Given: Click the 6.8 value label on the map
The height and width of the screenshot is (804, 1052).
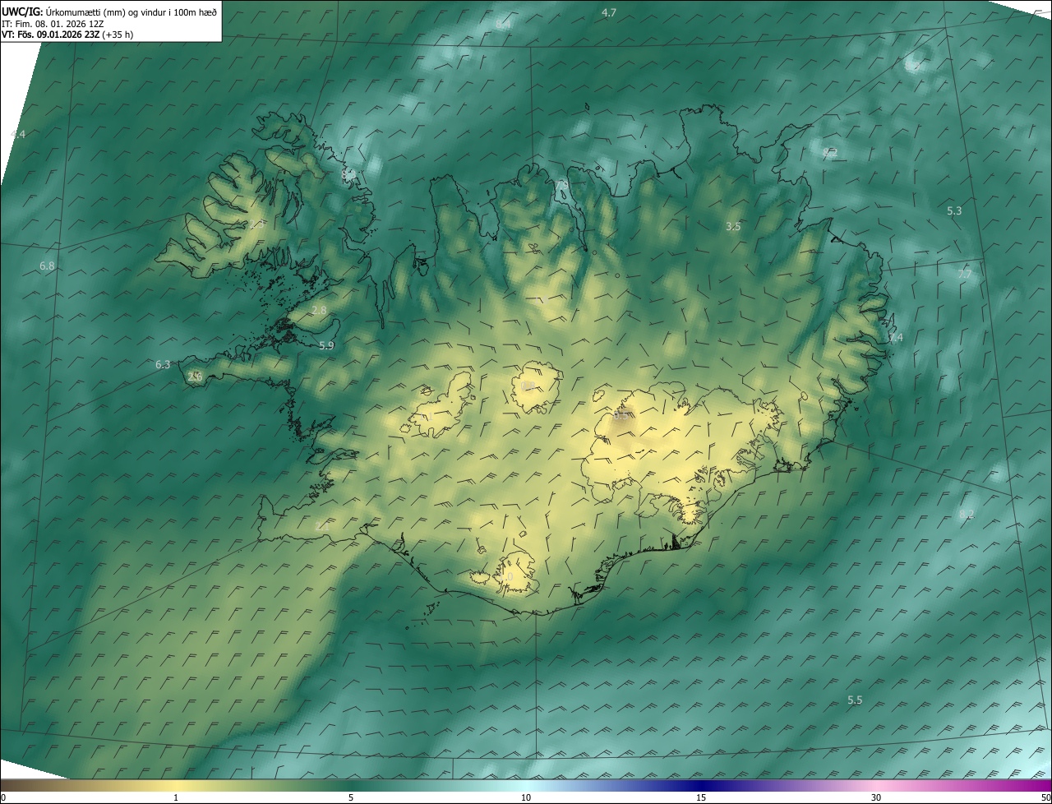Looking at the screenshot, I should [47, 266].
